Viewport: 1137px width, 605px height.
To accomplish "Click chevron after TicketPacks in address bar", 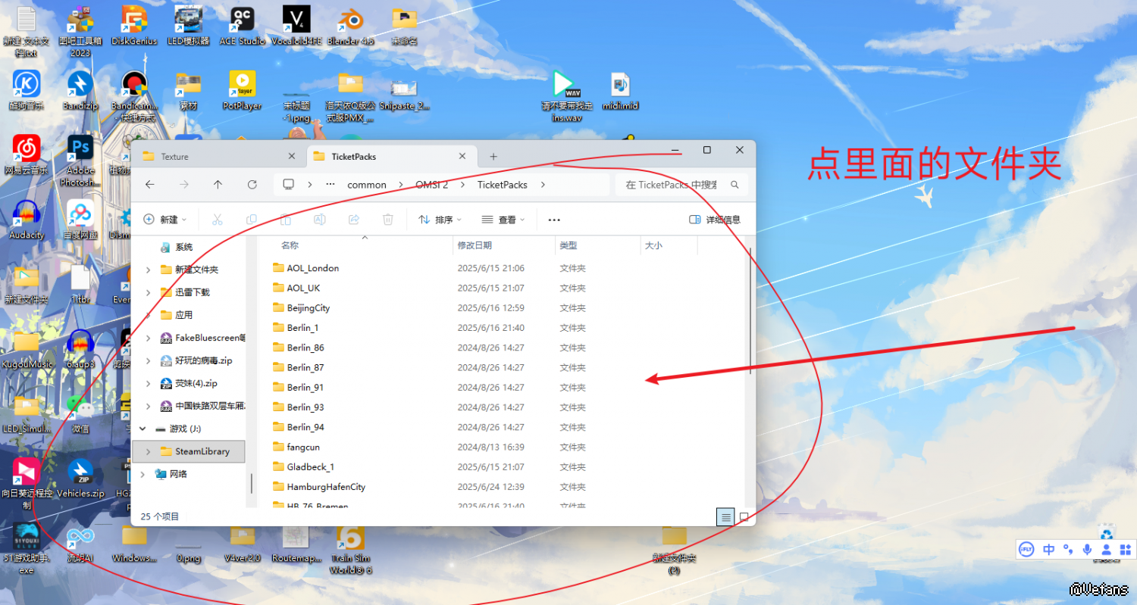I will point(543,185).
